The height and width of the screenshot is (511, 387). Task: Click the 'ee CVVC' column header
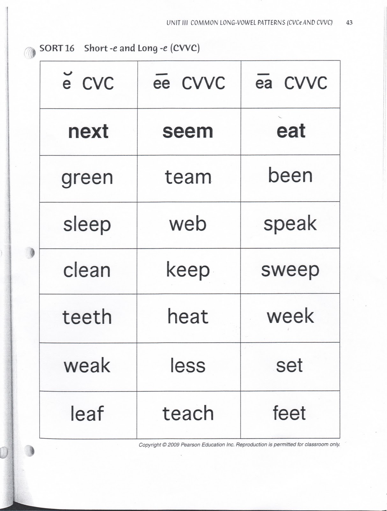(x=189, y=84)
